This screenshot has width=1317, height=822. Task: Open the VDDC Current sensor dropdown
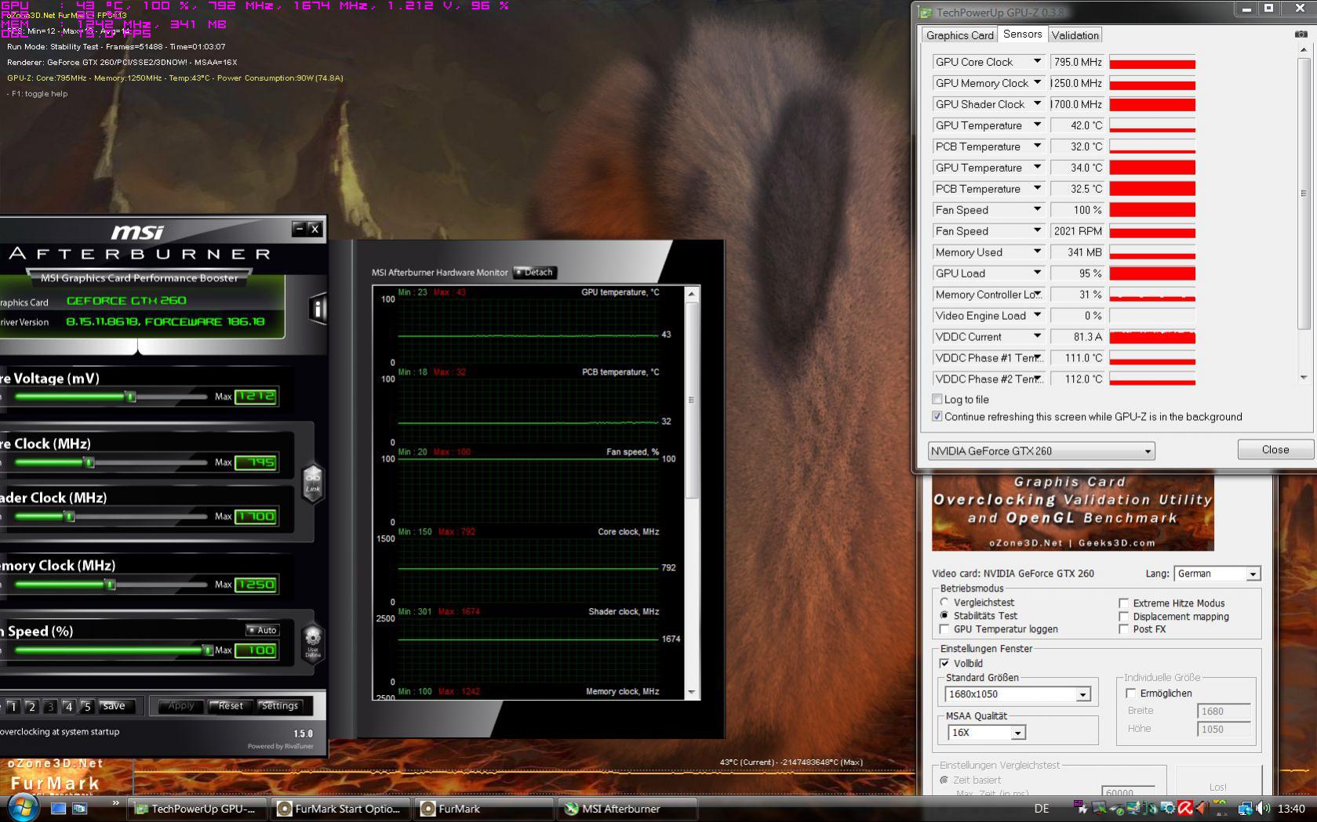(x=1037, y=337)
